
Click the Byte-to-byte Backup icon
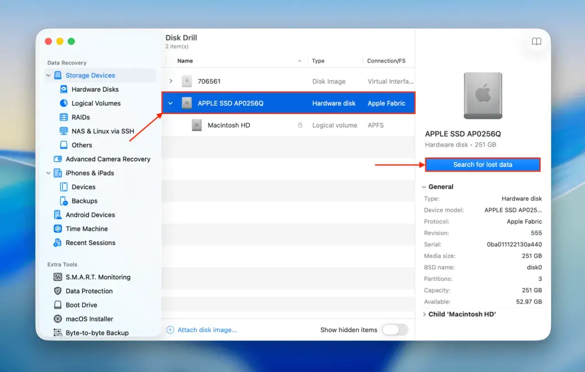pos(58,333)
